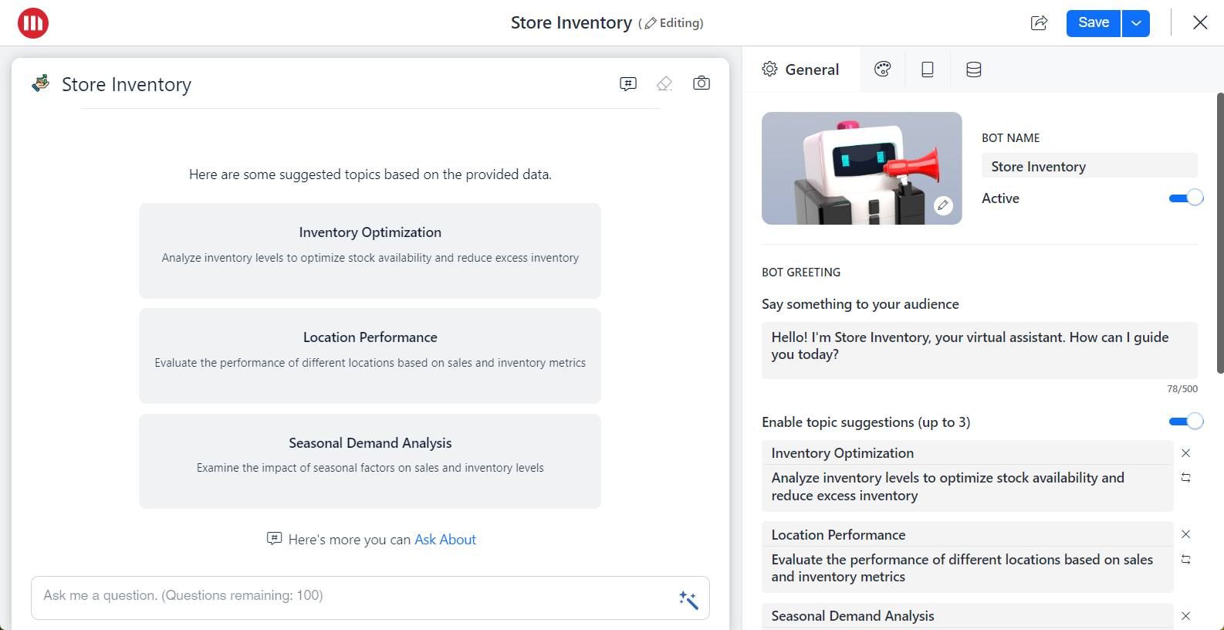Select the Seasonal Demand Analysis topic card
The height and width of the screenshot is (630, 1224).
370,461
